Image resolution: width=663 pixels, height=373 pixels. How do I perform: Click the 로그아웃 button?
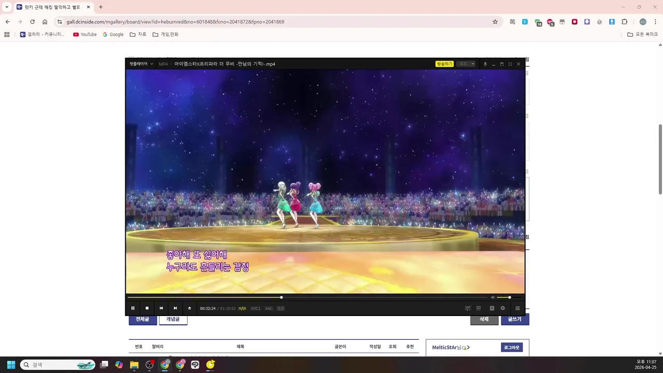click(512, 347)
